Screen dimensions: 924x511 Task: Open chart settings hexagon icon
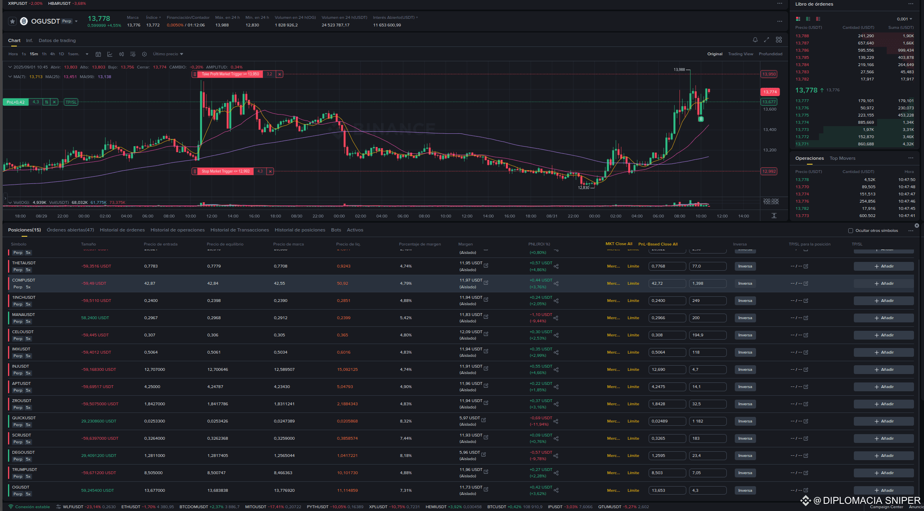[144, 54]
